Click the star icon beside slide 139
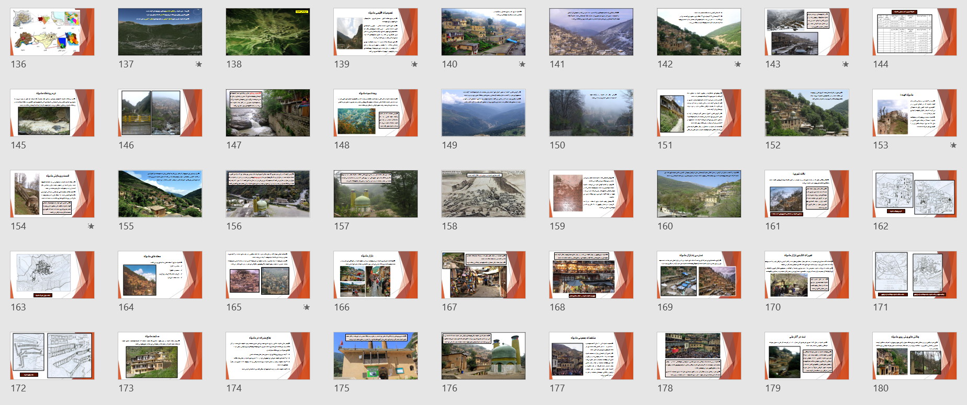Screen dimensions: 967x405 (x=414, y=64)
